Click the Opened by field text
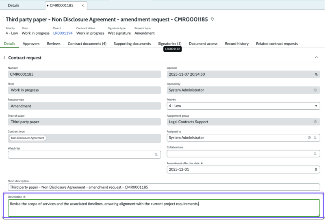325x220 pixels. pyautogui.click(x=186, y=90)
